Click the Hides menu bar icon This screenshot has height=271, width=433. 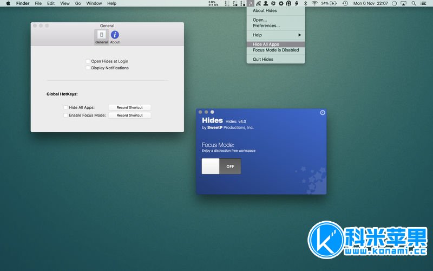[251, 3]
